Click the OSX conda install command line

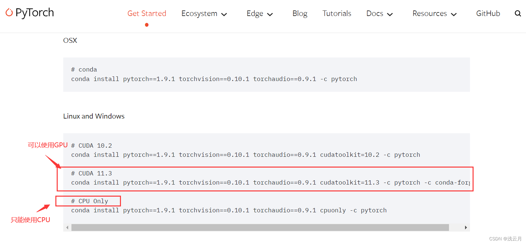point(214,79)
